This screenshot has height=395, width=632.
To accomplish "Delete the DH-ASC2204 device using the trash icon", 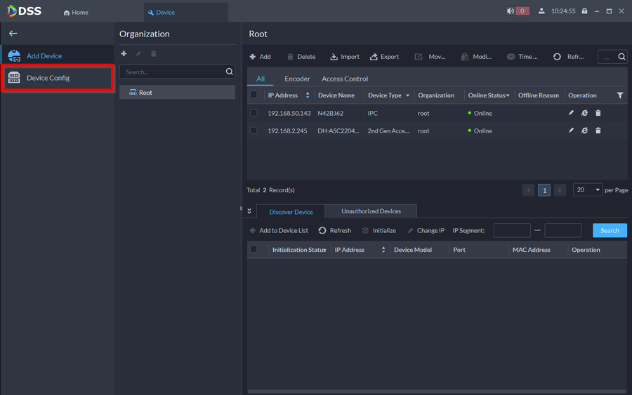I will click(x=598, y=130).
